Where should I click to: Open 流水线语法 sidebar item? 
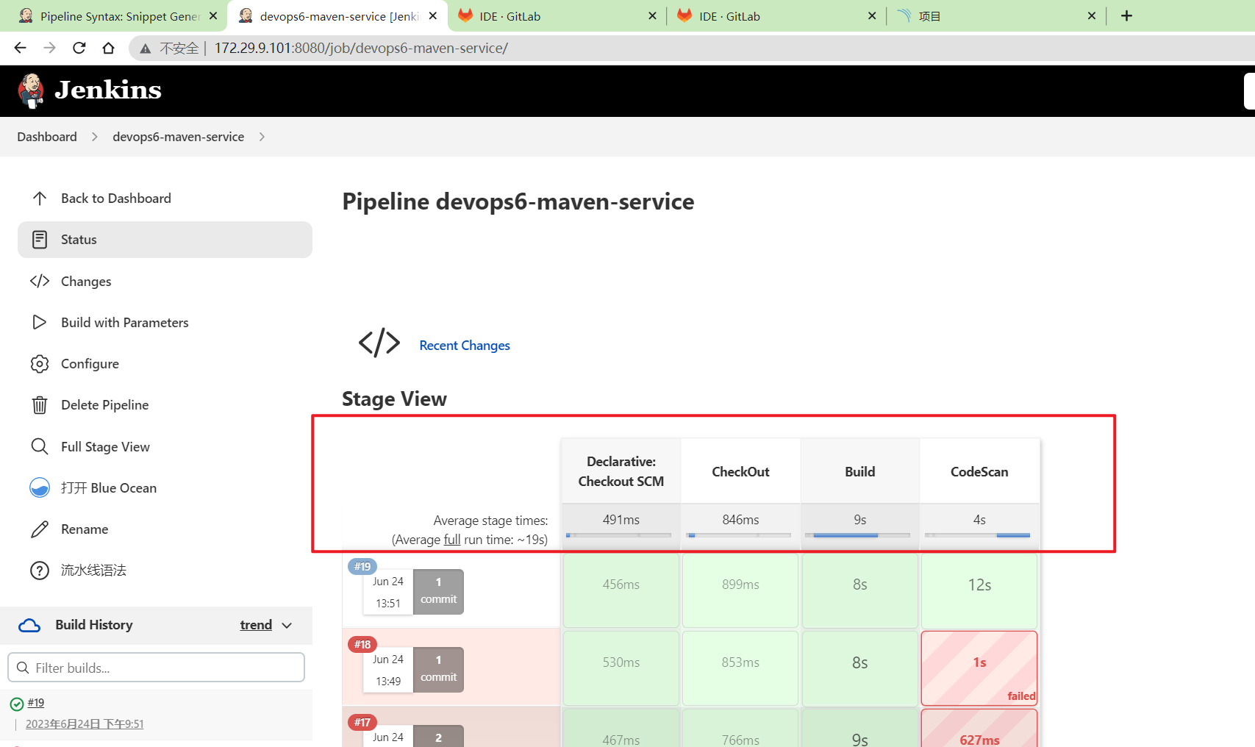point(165,571)
